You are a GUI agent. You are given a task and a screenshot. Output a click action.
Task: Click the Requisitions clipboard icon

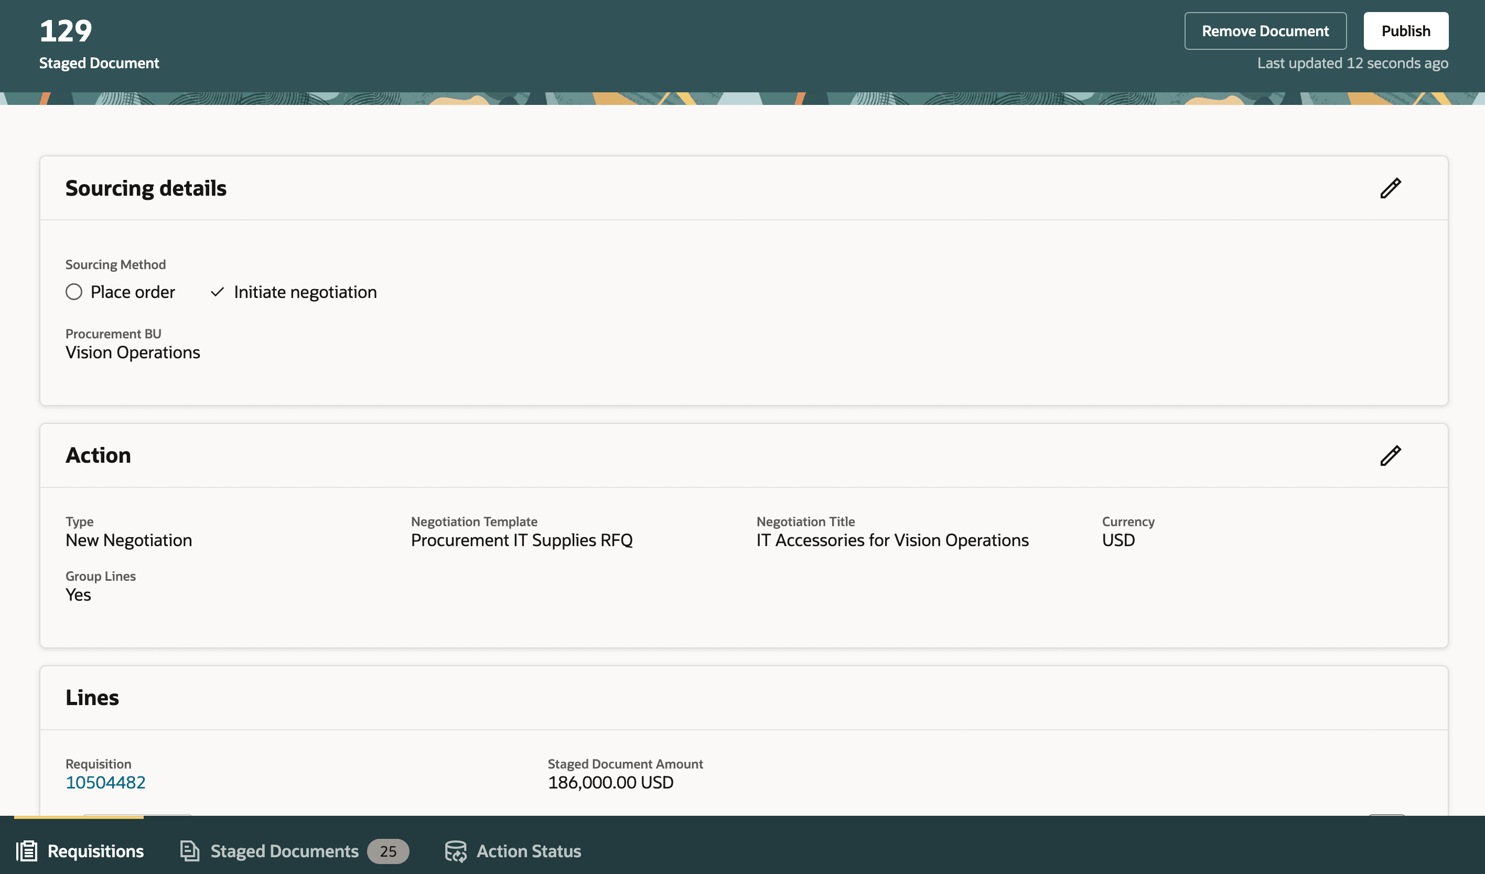click(x=27, y=851)
